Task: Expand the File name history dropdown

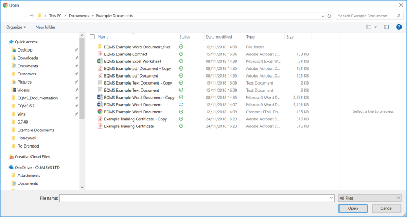Action: (331, 199)
